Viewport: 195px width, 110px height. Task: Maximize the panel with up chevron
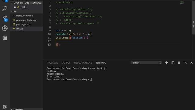click(185, 63)
